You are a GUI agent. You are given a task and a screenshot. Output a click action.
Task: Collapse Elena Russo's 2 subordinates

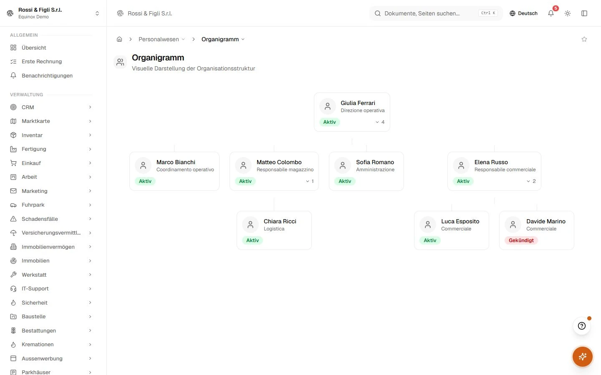click(531, 181)
